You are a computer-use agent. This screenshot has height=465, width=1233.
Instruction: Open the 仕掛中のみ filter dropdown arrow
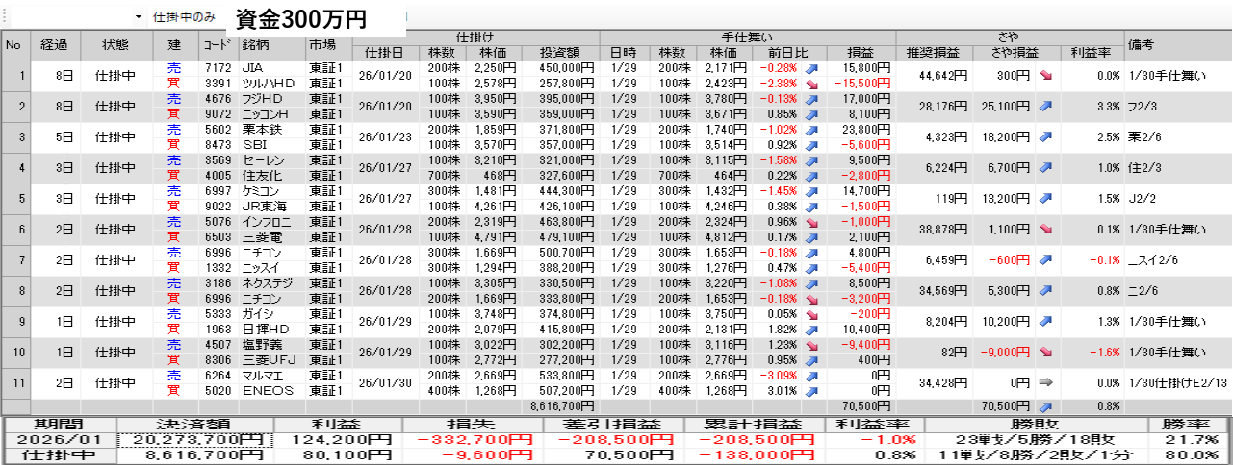click(x=139, y=18)
